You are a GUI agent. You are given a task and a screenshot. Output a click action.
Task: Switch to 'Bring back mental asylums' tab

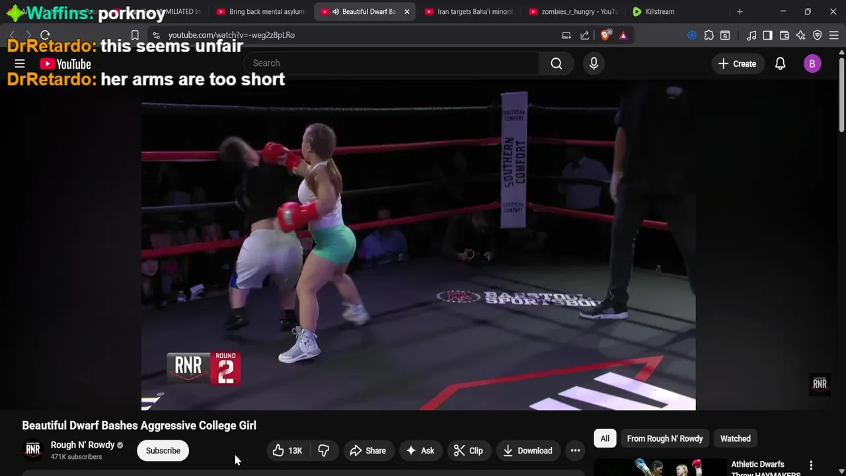[x=261, y=11]
